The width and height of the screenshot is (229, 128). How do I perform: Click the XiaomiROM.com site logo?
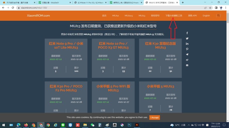pyautogui.click(x=38, y=15)
